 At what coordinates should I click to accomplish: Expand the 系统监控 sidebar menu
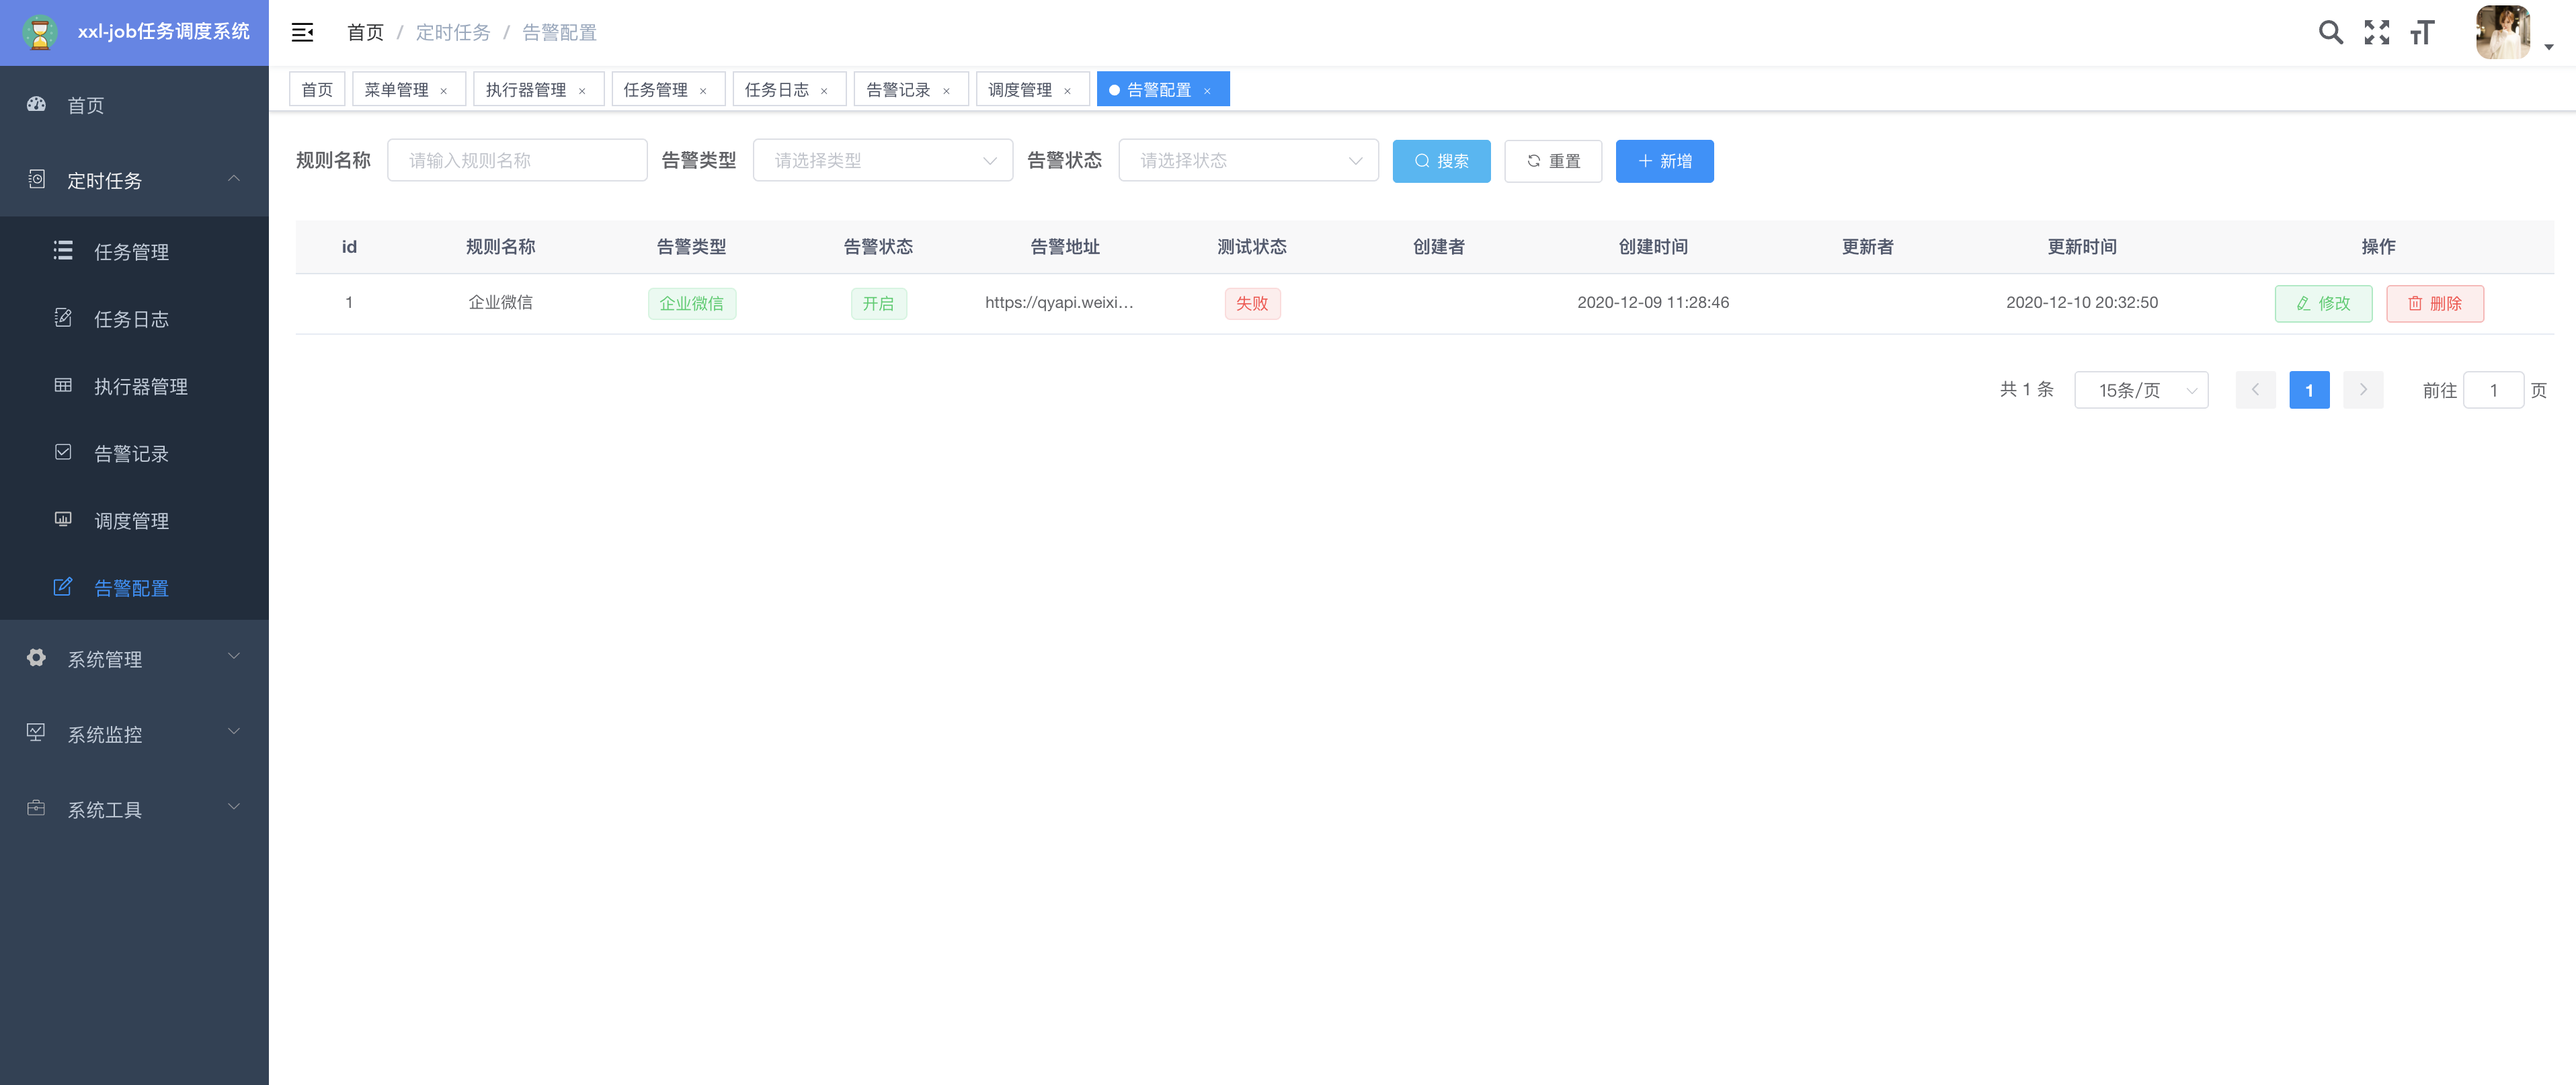pos(134,734)
